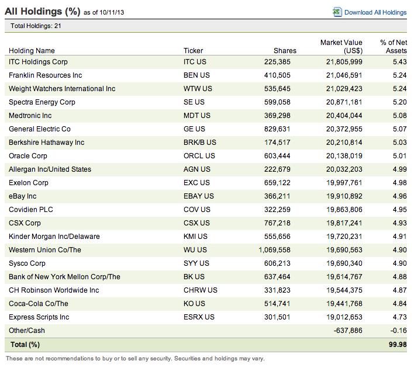The image size is (414, 368).
Task: Select eBay Inc holding name
Action: coord(22,196)
